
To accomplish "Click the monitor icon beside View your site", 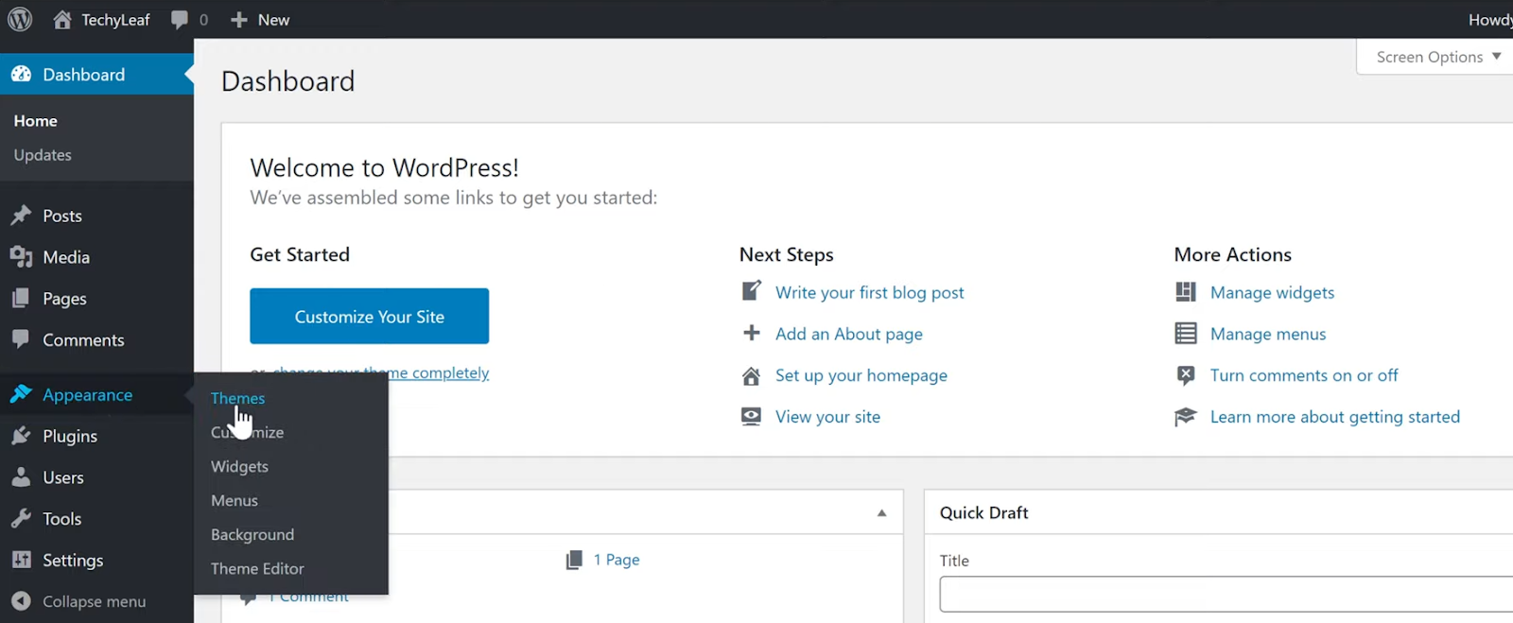I will coord(751,416).
